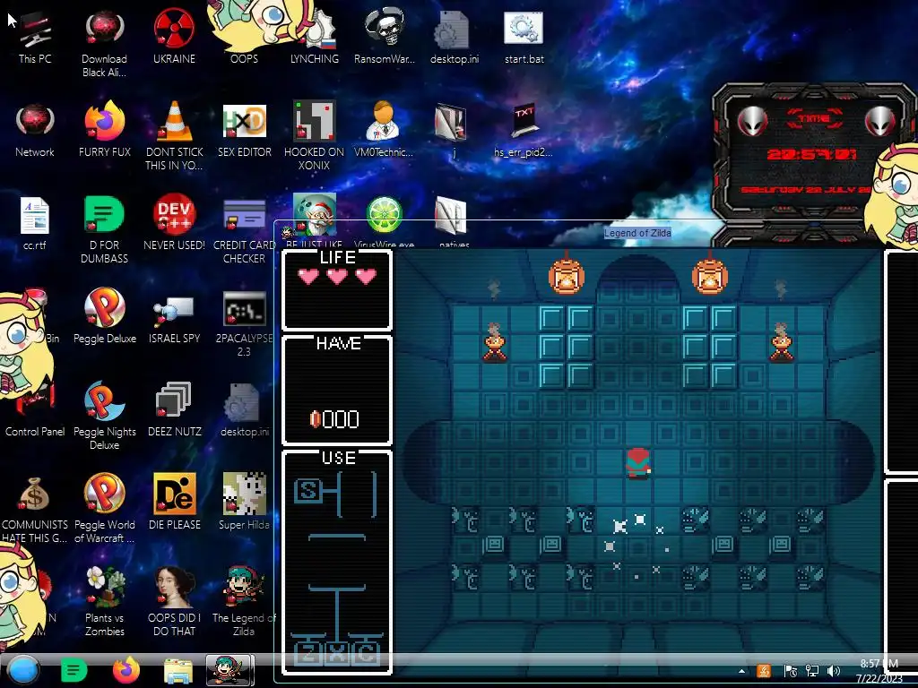Click the S item slot in USE panel
The width and height of the screenshot is (918, 688).
307,492
